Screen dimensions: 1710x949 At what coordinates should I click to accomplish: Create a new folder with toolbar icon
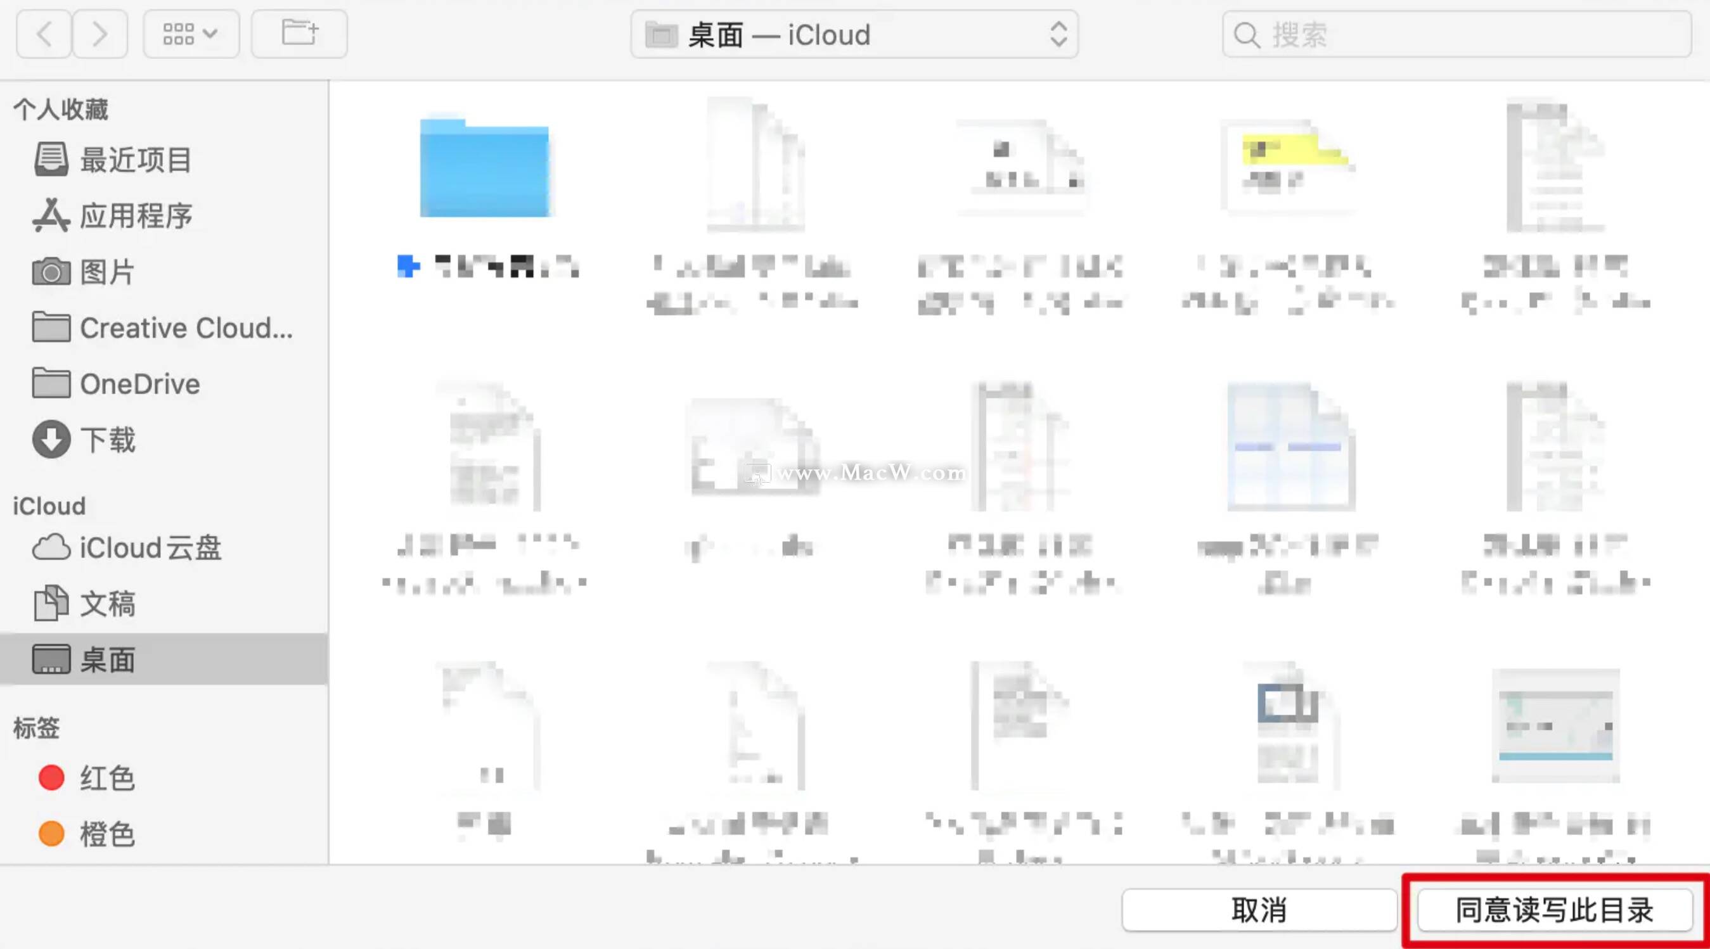(x=299, y=34)
